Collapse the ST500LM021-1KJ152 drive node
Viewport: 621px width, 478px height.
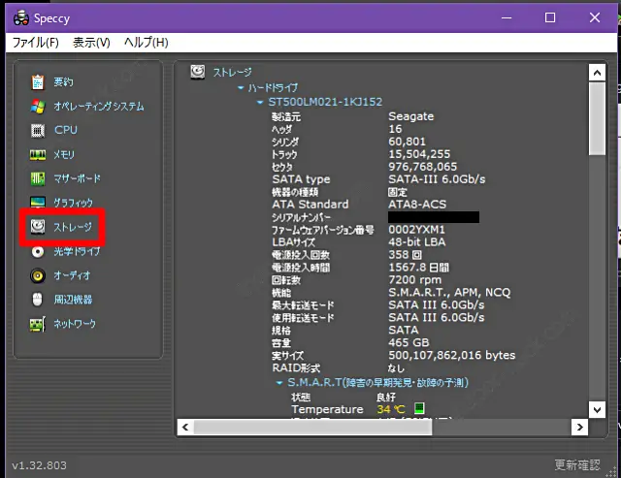tap(260, 102)
